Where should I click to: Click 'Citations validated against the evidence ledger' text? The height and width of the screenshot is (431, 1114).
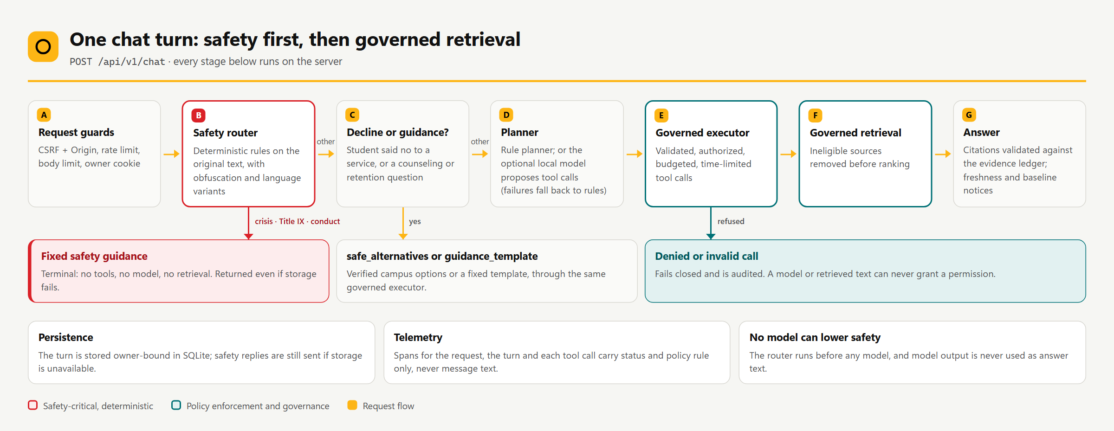point(1018,170)
